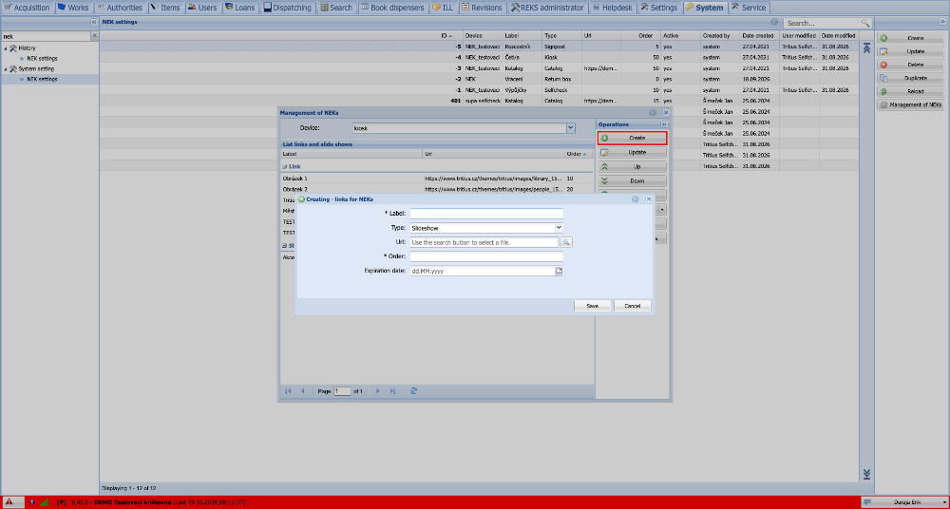950x509 pixels.
Task: Click the red warning icon in status bar
Action: [x=9, y=502]
